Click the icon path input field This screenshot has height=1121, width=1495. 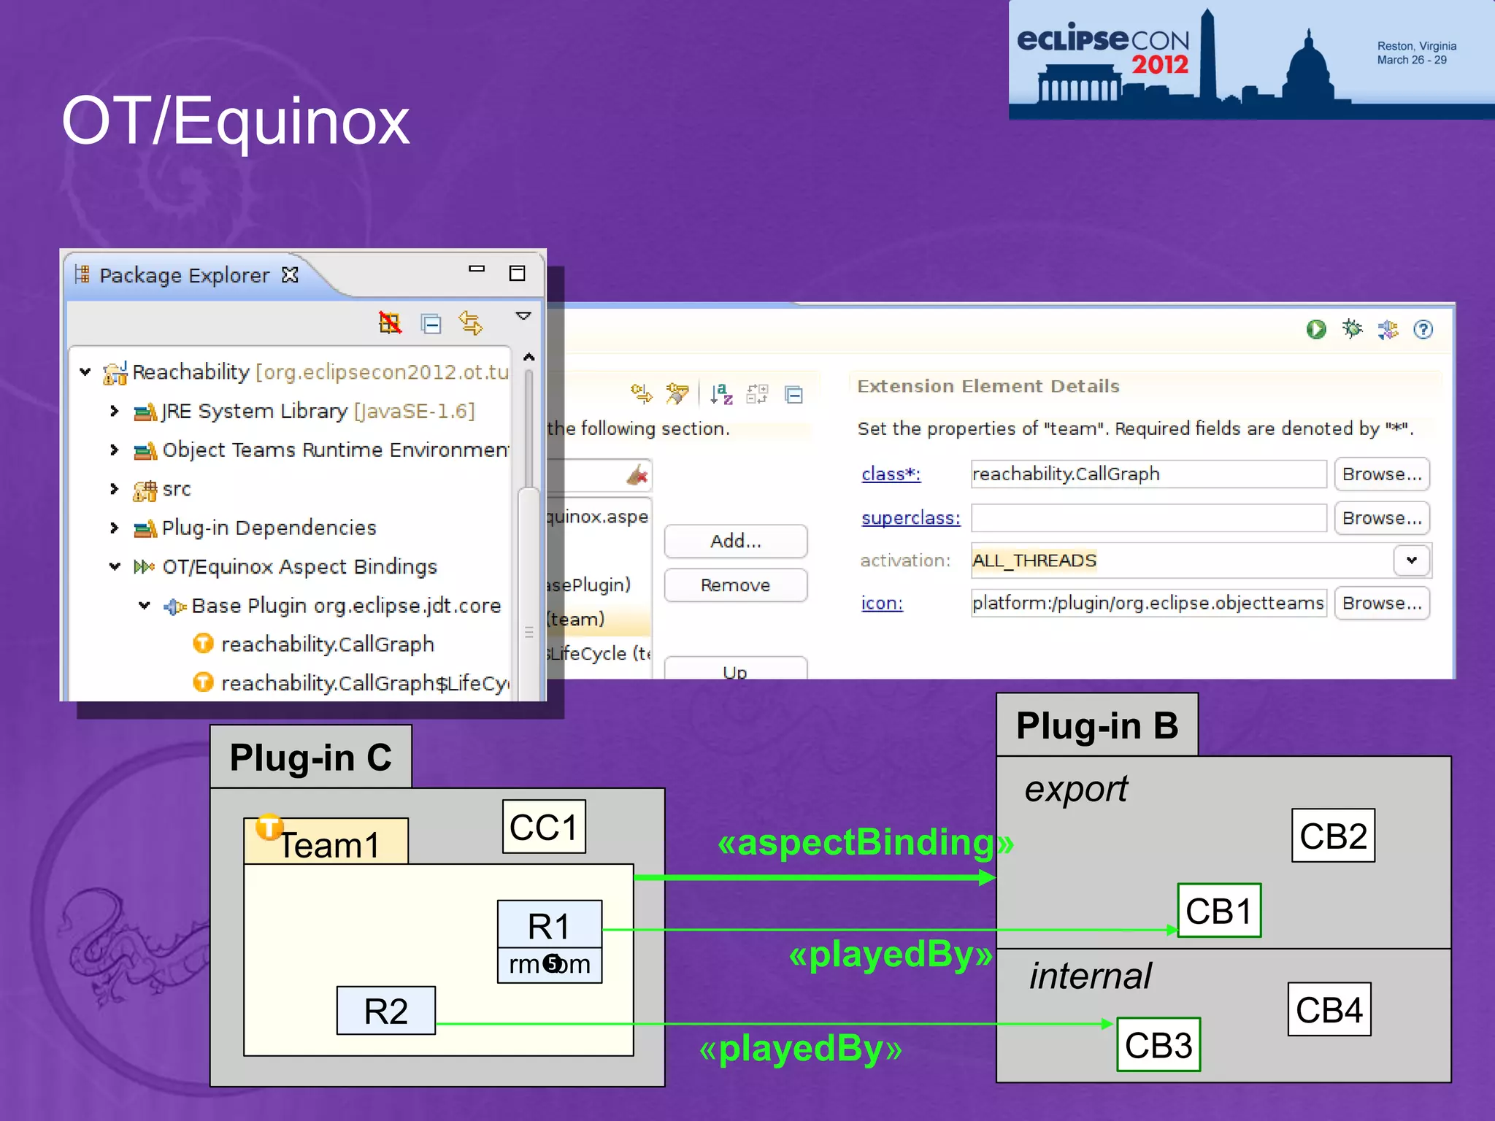[x=1148, y=603]
